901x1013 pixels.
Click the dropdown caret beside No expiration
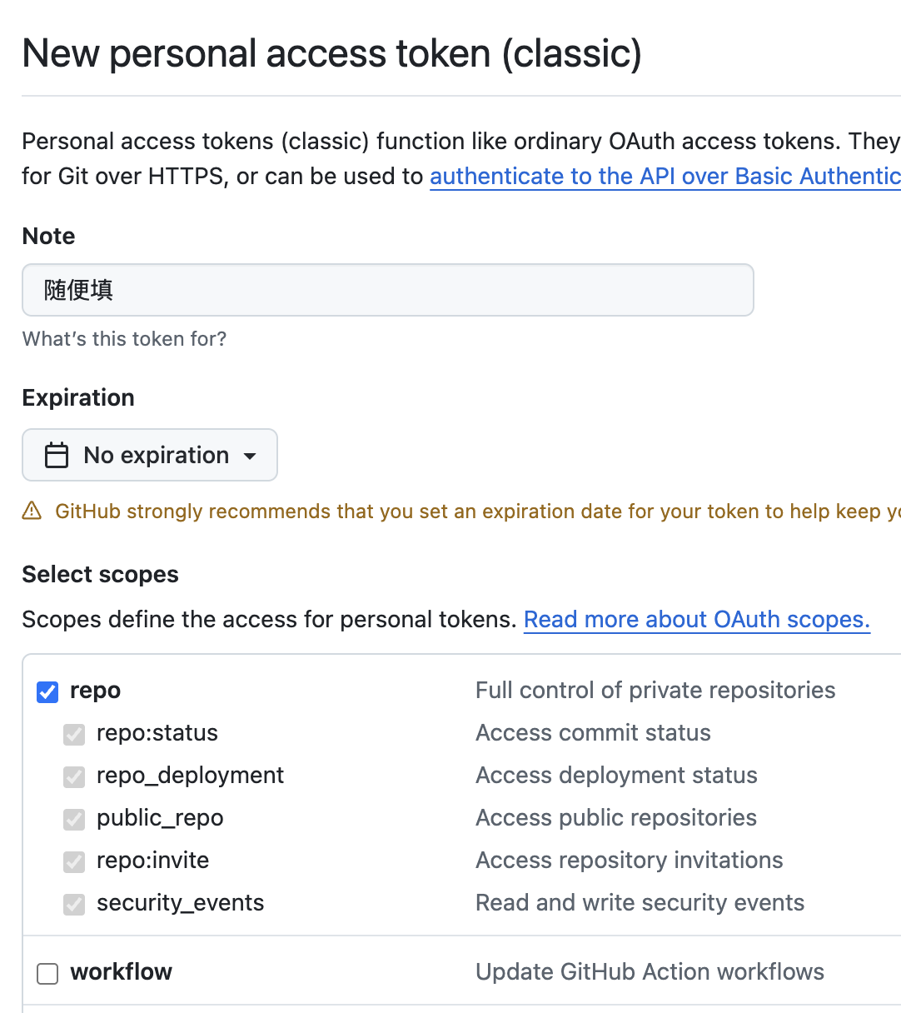pyautogui.click(x=250, y=457)
